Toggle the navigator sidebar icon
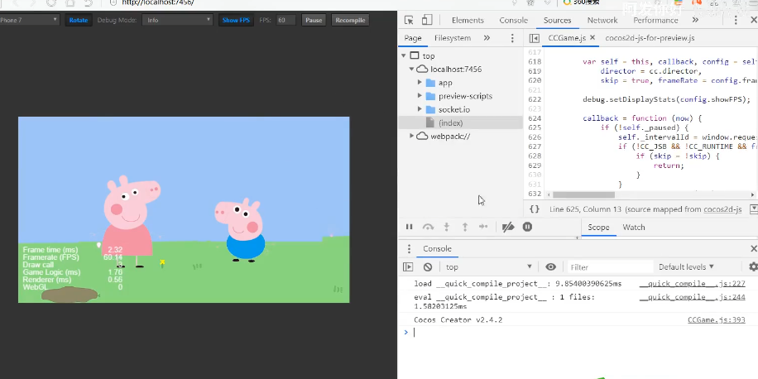Viewport: 758px width, 379px height. 535,38
